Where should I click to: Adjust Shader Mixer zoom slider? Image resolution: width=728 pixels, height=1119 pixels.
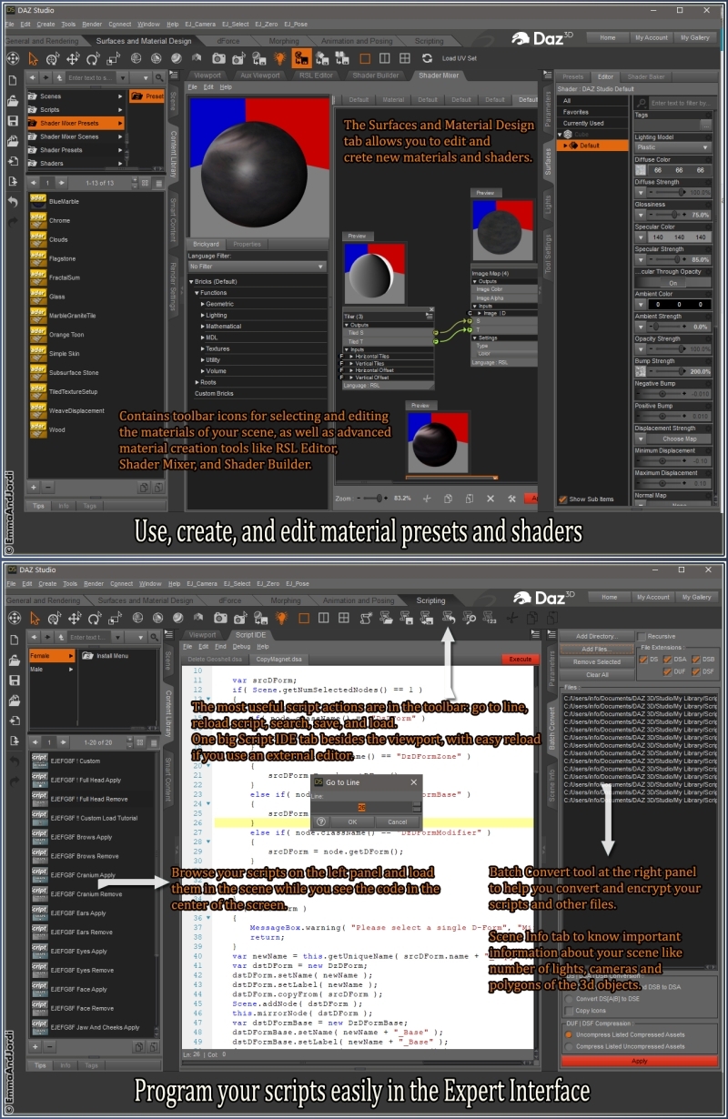tap(373, 499)
